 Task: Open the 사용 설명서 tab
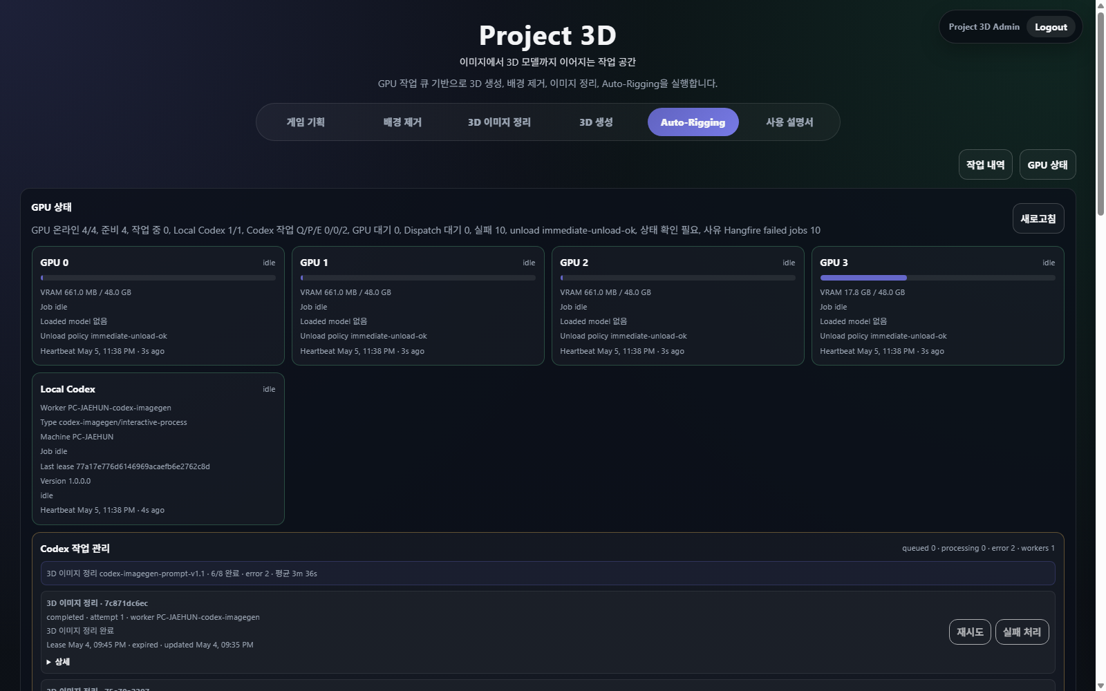[x=789, y=122]
